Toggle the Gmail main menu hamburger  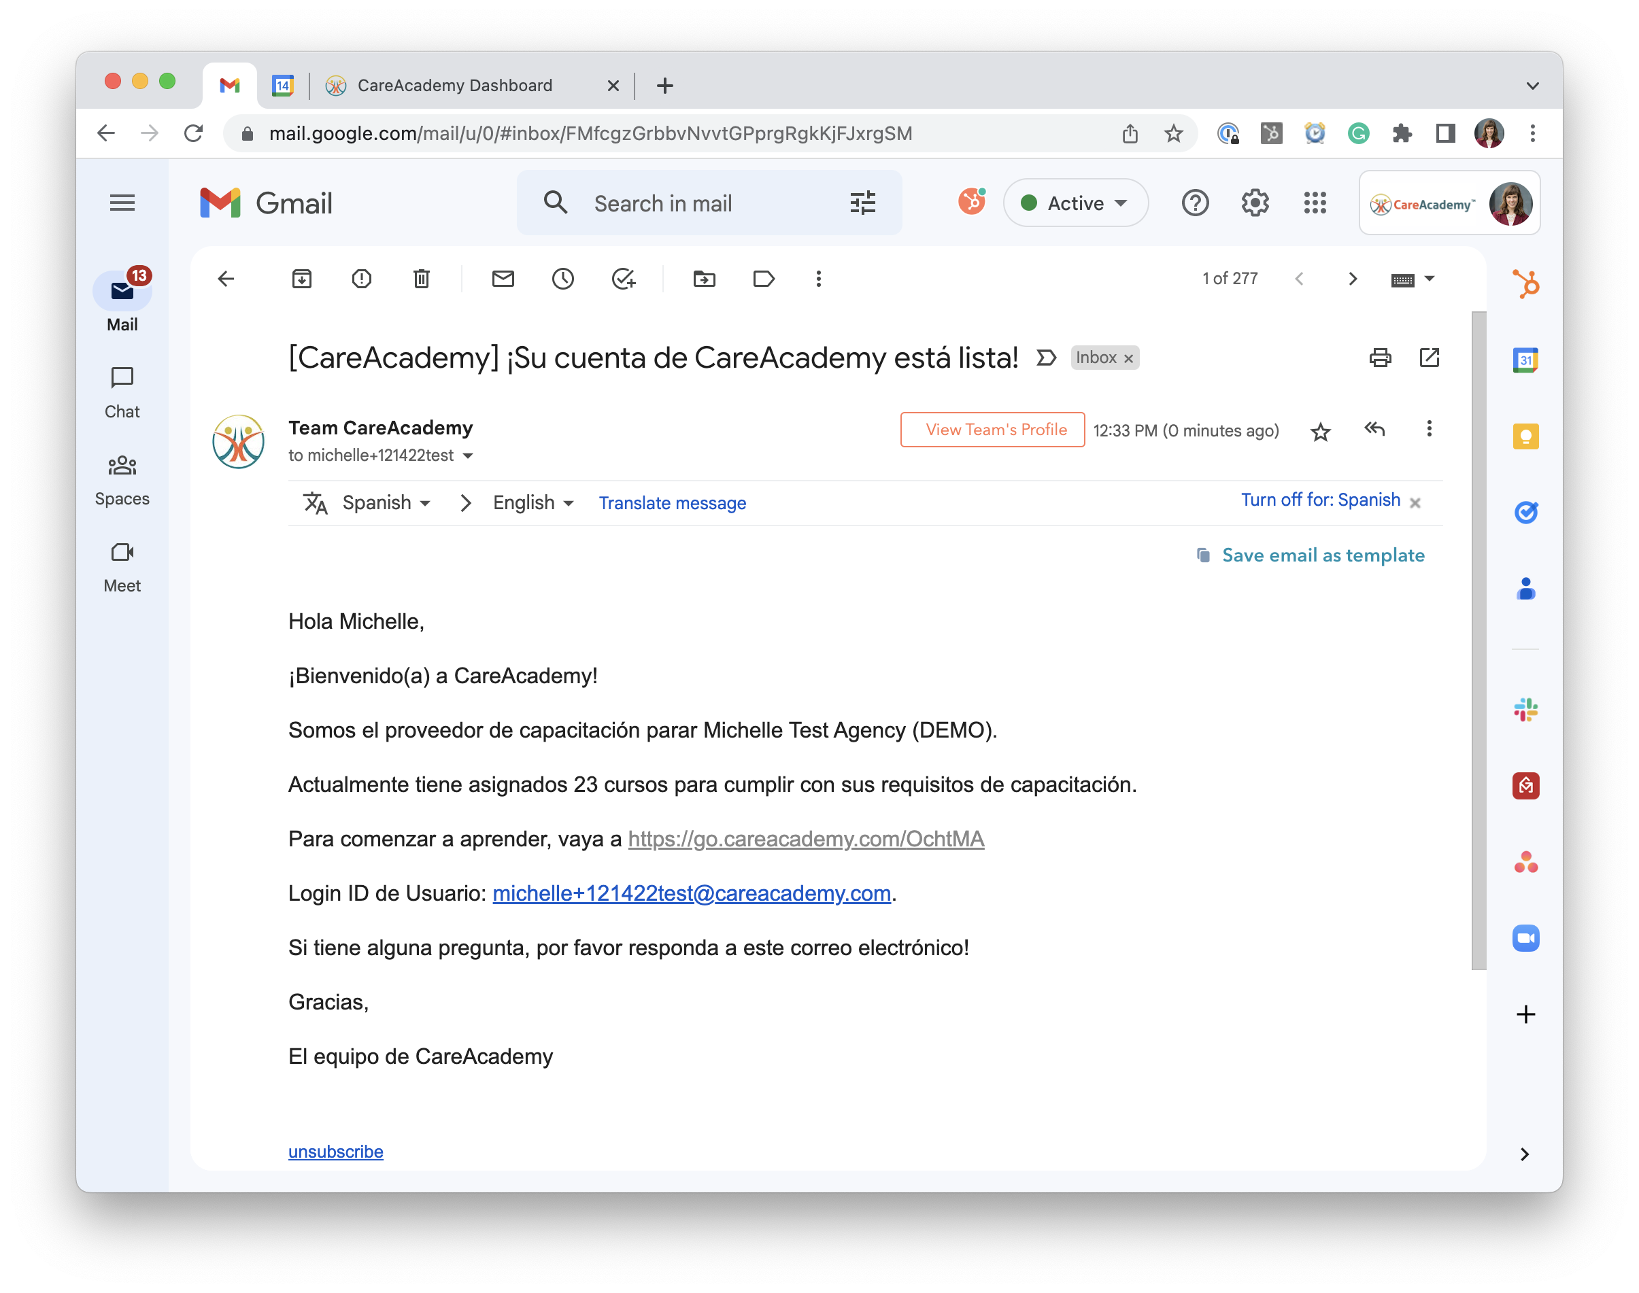[122, 203]
